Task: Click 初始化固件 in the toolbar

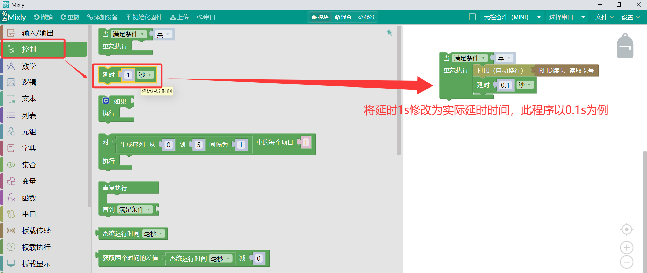Action: 144,17
